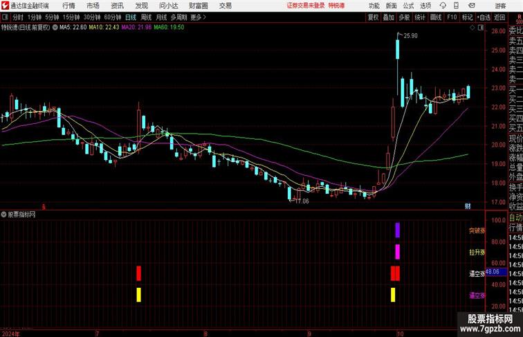This screenshot has width=523, height=337.
Task: Open the 问小达 menu
Action: (x=169, y=6)
